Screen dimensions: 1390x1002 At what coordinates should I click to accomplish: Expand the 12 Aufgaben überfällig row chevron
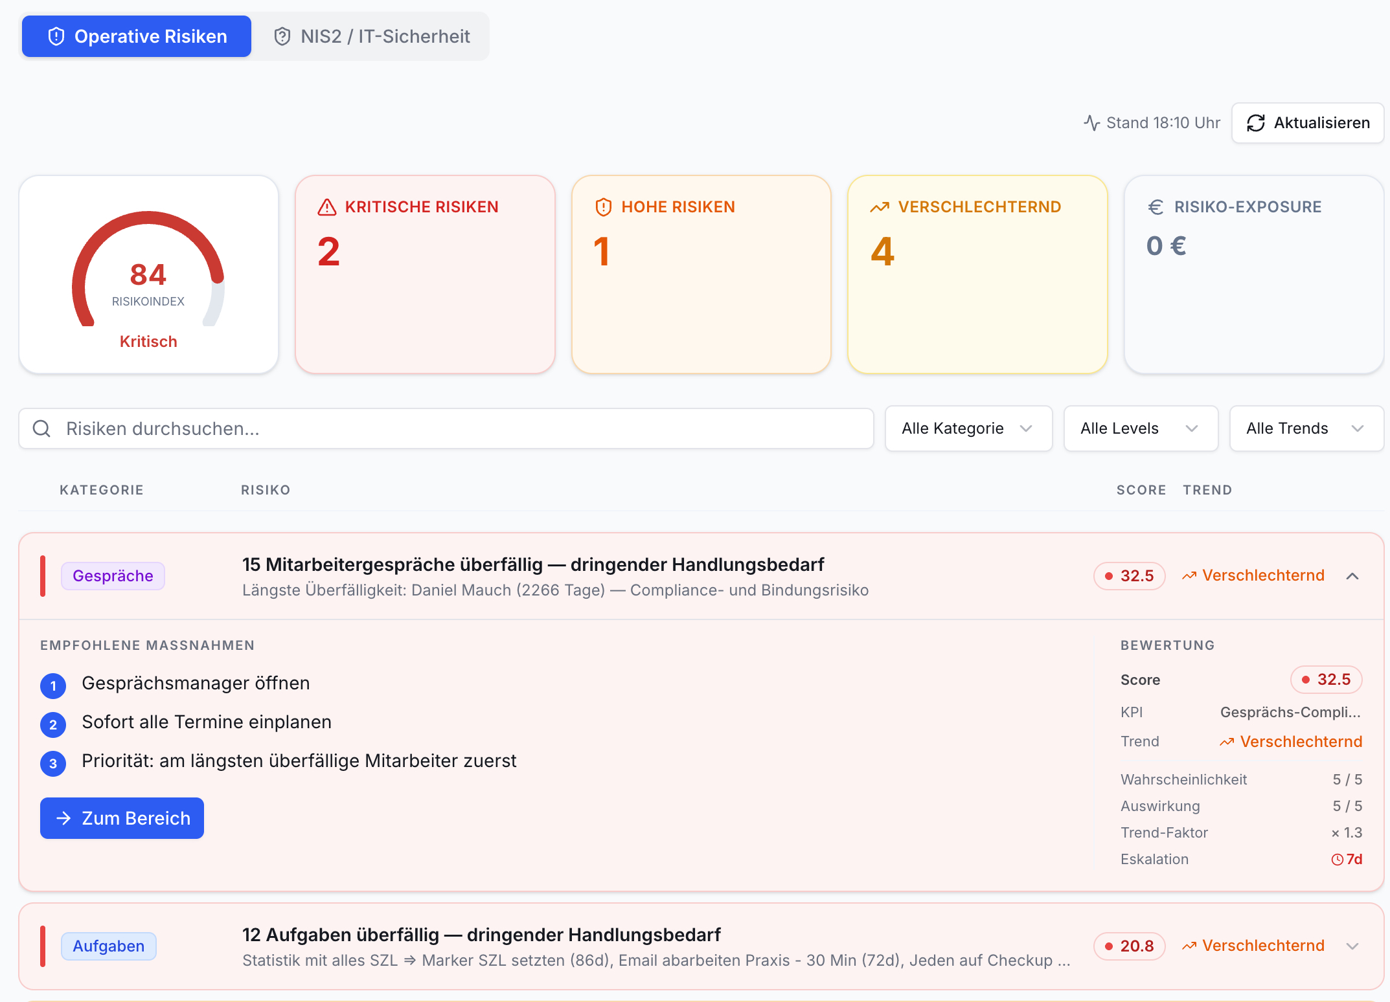coord(1352,946)
